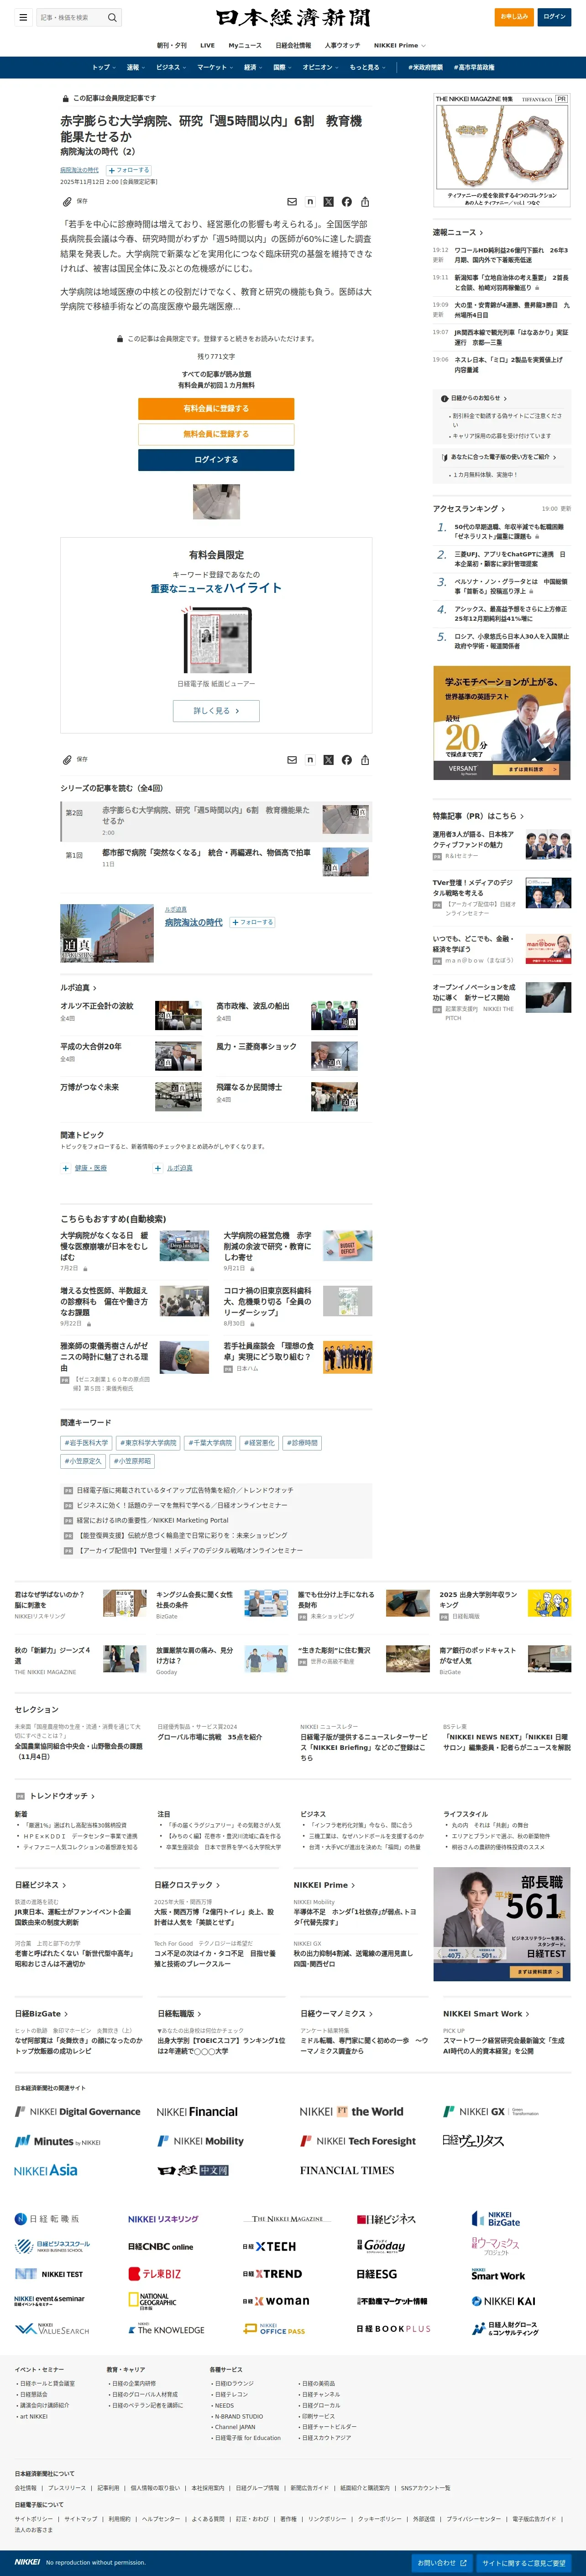Viewport: 586px width, 2576px height.
Task: Click ログイン button in the header
Action: click(554, 17)
